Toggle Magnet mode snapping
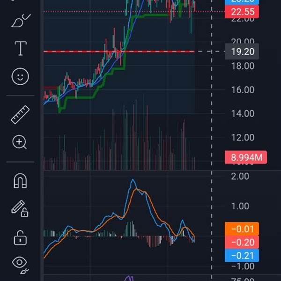Screen dimensions: 281x281 click(x=20, y=181)
